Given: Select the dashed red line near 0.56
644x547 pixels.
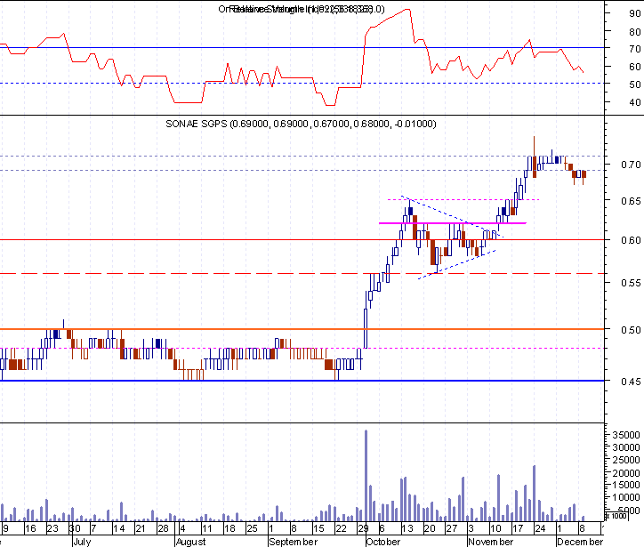Looking at the screenshot, I should pyautogui.click(x=302, y=274).
